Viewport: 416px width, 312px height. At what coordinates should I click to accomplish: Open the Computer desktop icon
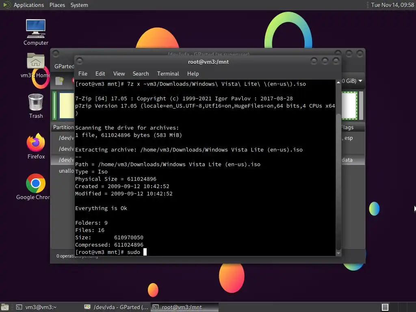pyautogui.click(x=36, y=32)
